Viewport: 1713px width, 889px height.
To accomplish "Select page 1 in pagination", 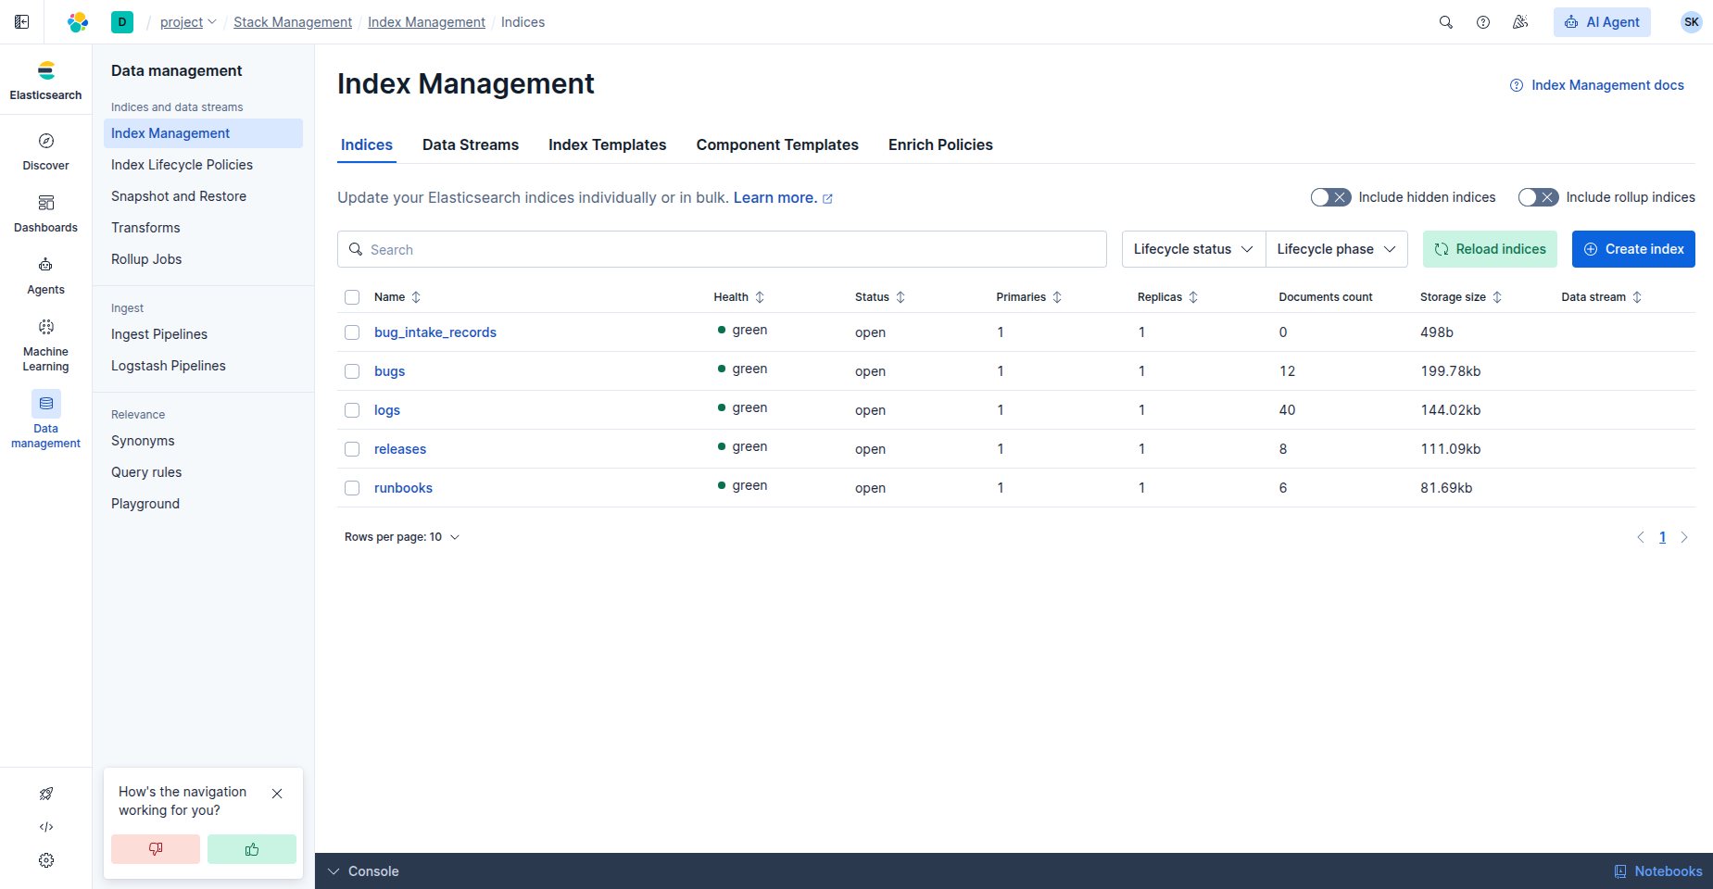I will click(1662, 537).
